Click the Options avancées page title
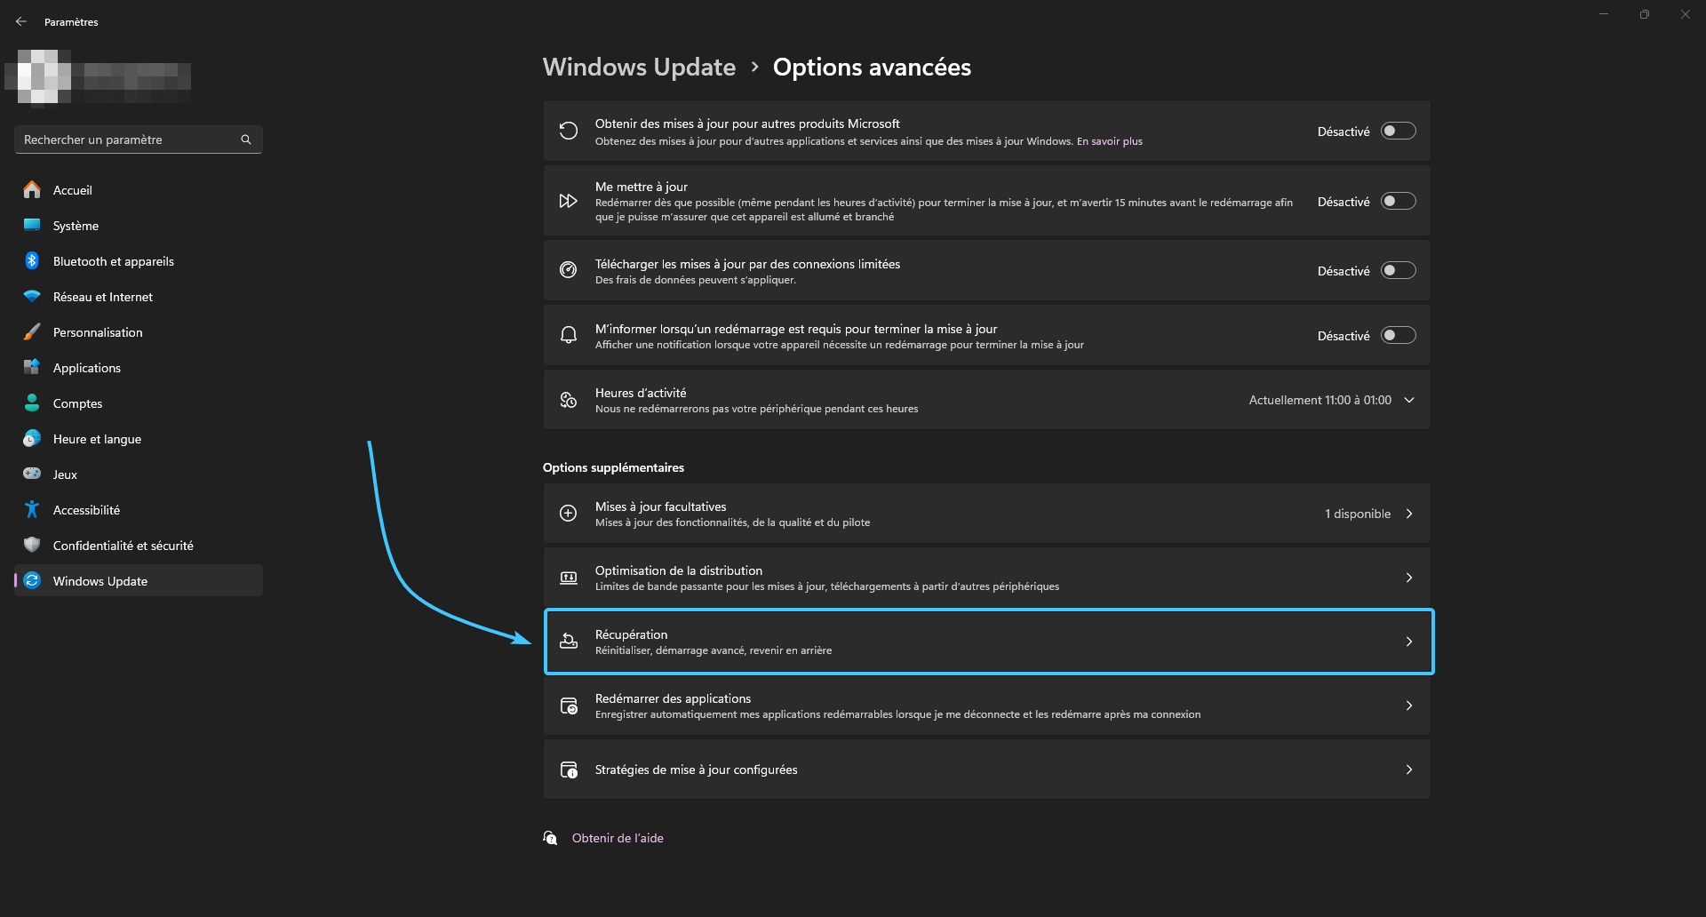Image resolution: width=1706 pixels, height=917 pixels. point(872,68)
